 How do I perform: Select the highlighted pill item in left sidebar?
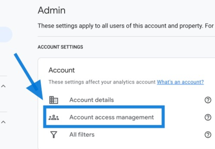click(x=6, y=34)
